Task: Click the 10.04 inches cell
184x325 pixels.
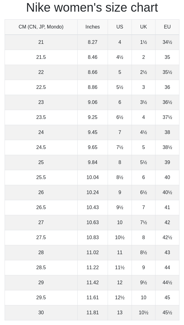Action: [93, 178]
